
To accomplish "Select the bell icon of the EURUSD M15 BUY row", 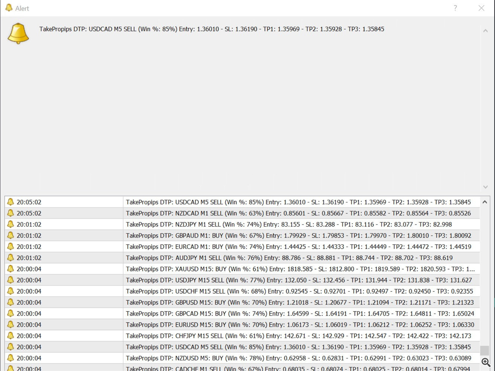I will [x=11, y=325].
